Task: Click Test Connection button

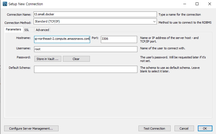Action: pos(154,129)
